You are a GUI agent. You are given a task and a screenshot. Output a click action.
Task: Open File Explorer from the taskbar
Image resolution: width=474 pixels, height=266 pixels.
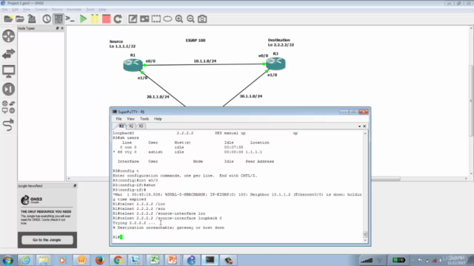pos(44,260)
